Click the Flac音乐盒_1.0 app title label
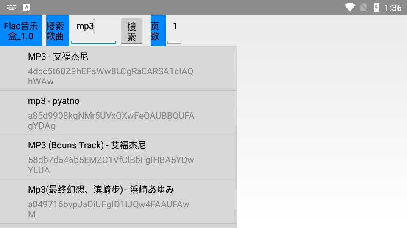The height and width of the screenshot is (228, 407). pos(21,31)
